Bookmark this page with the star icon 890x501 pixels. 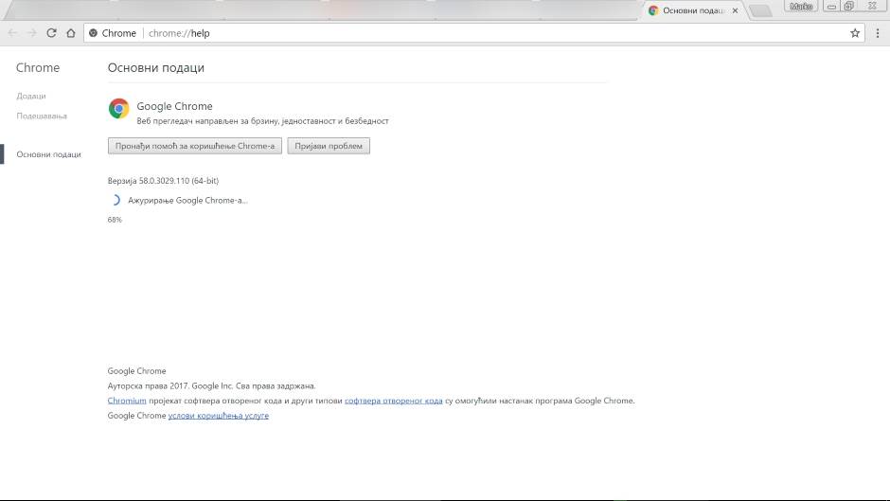pos(855,33)
